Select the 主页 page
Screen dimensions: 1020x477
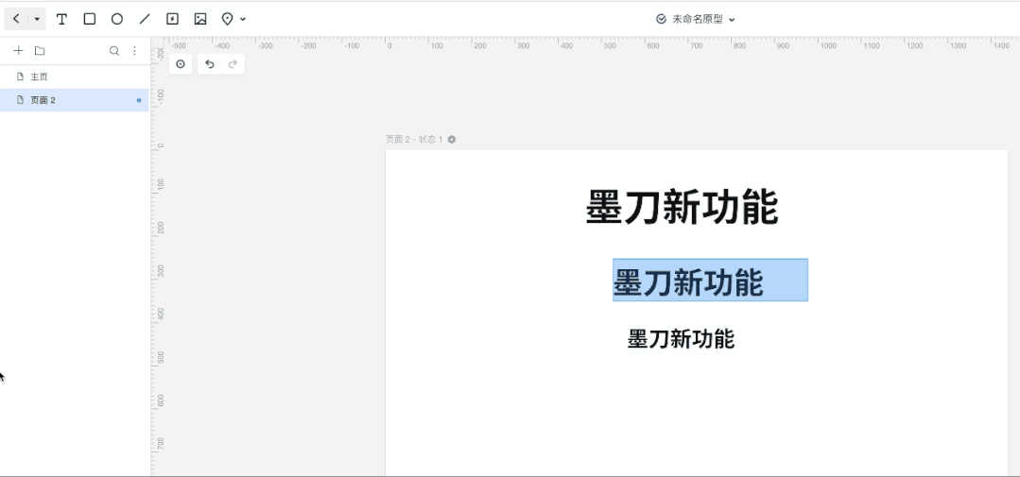74,77
